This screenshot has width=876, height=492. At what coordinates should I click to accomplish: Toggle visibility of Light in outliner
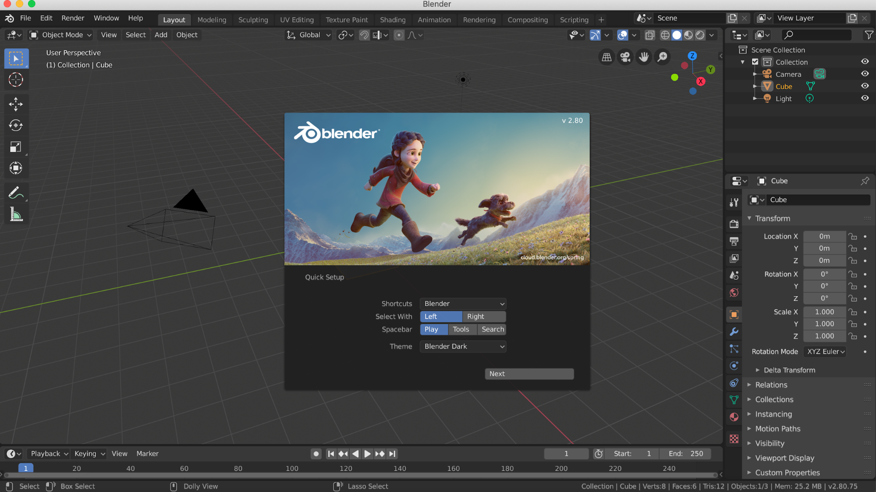865,98
